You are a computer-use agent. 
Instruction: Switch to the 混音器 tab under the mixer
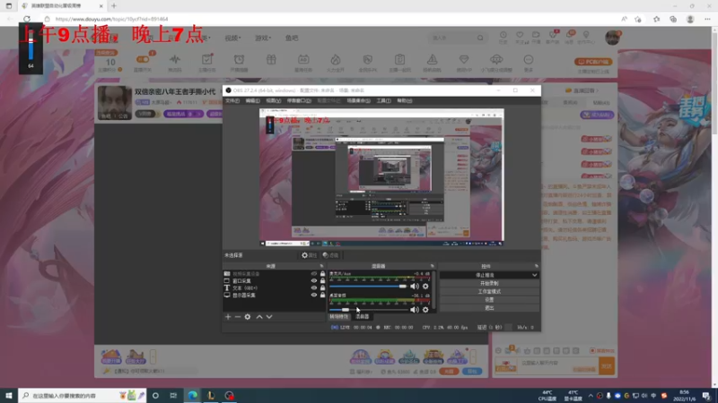pyautogui.click(x=363, y=317)
